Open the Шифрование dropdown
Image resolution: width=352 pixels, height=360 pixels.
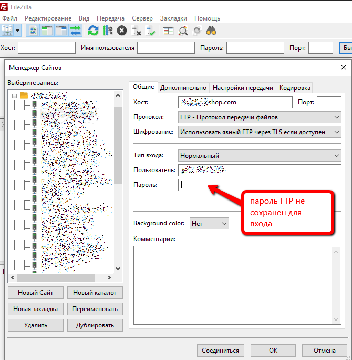pos(260,132)
